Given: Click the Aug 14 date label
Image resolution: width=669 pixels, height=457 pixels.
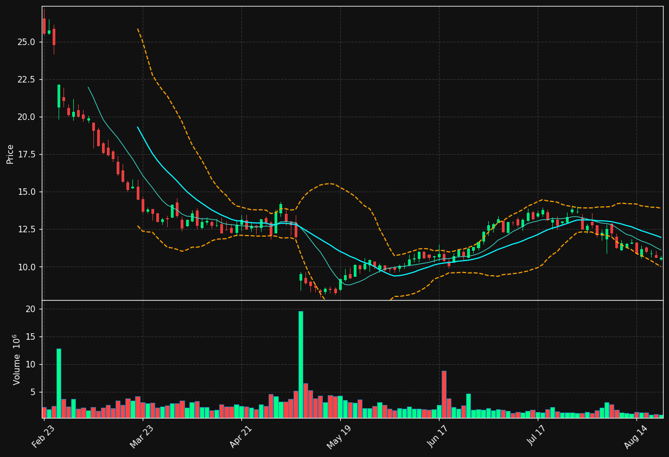Looking at the screenshot, I should coord(636,436).
